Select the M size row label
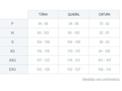Image resolution: width=122 pixels, height=91 pixels. pos(12,33)
